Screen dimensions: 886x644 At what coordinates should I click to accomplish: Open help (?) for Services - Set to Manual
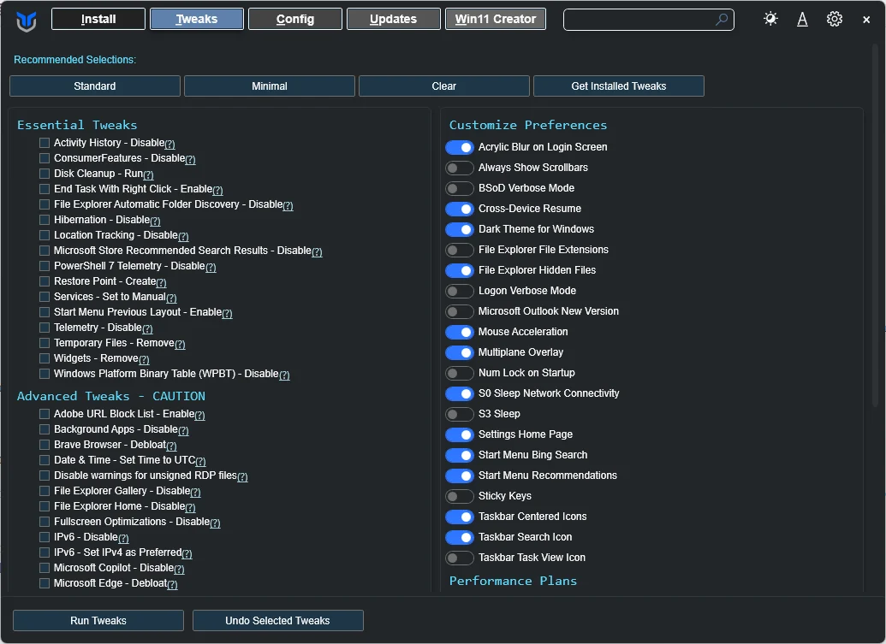171,298
